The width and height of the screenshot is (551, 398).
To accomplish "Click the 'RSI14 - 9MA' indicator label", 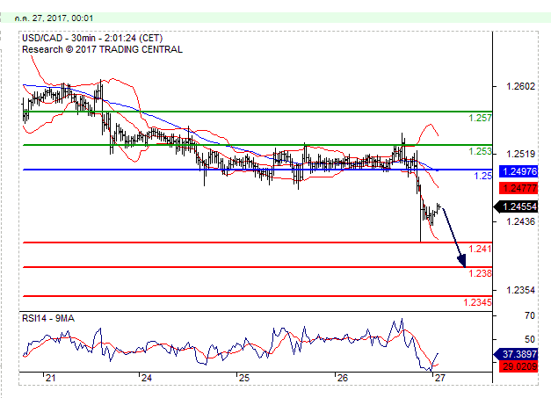I will click(48, 319).
